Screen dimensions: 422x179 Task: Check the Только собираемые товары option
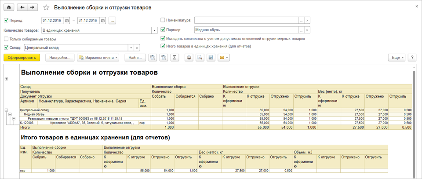(x=6, y=39)
